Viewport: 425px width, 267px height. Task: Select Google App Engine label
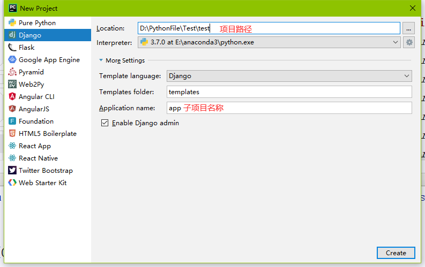click(x=49, y=60)
